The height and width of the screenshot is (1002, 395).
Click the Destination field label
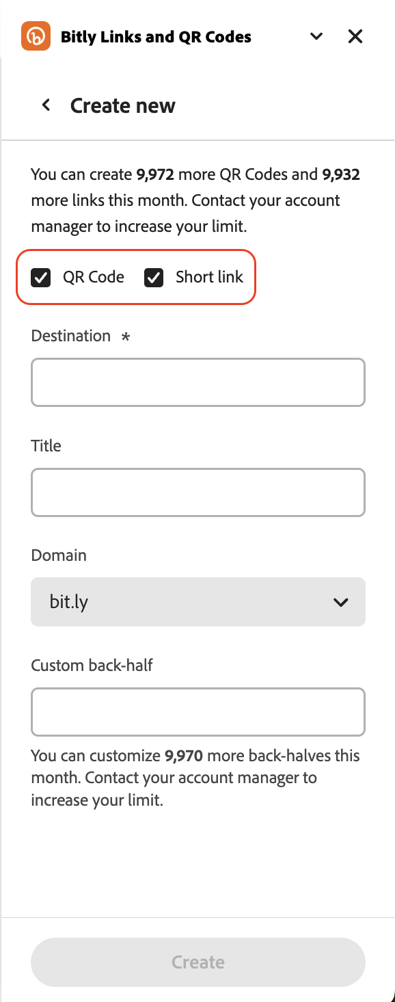click(x=71, y=336)
